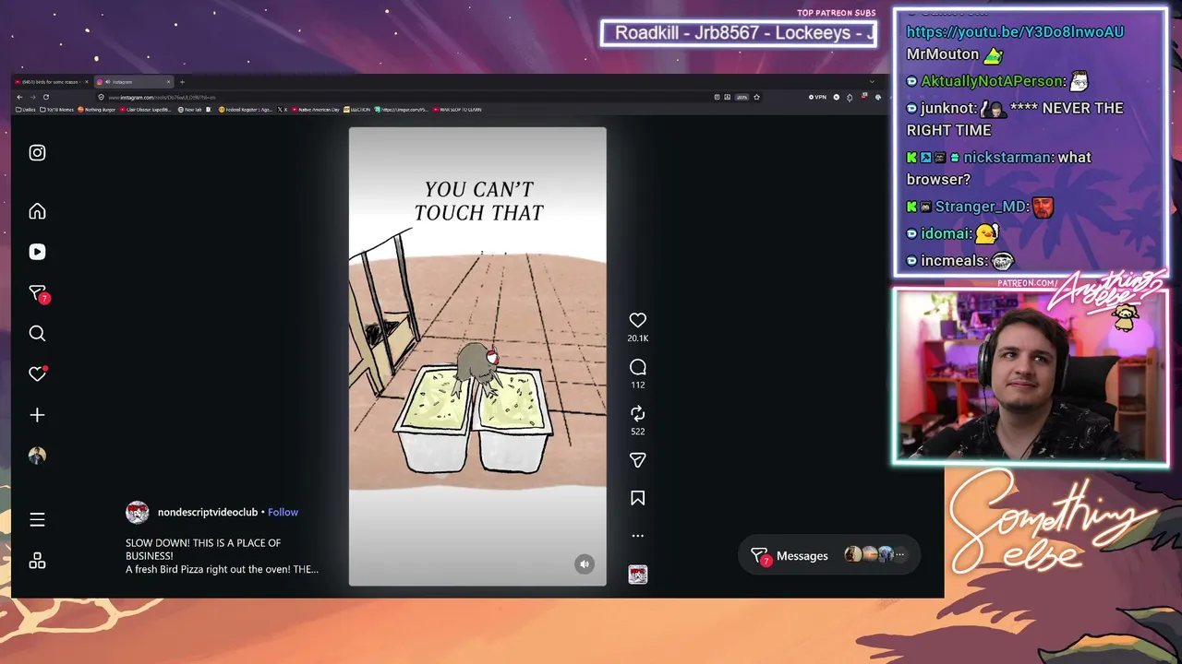This screenshot has height=664, width=1182.
Task: Click the youtu.be link in chat
Action: (1015, 32)
